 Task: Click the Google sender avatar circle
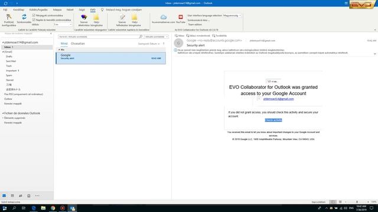click(x=178, y=43)
